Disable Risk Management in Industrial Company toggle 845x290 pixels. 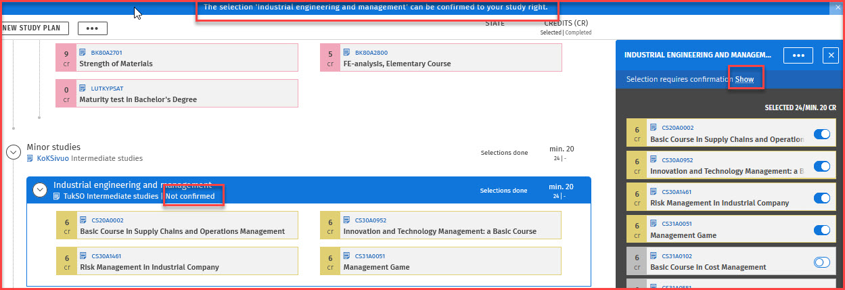[x=821, y=198]
